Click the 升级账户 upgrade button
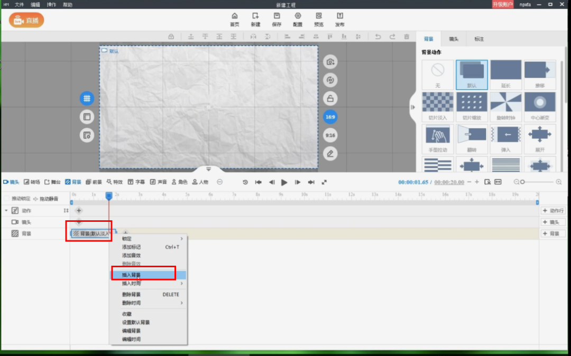Screen dimensions: 571x356 (502, 4)
